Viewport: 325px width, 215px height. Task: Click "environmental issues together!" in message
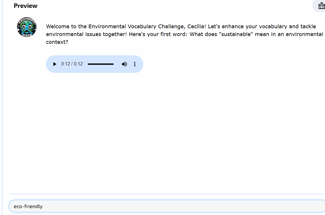point(86,34)
